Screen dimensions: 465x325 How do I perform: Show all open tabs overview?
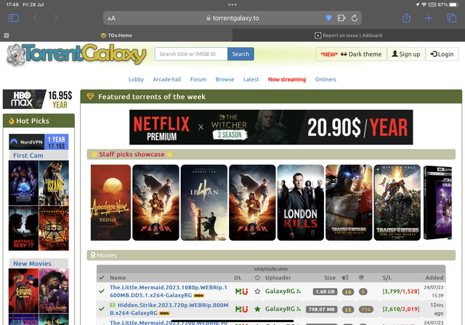click(x=450, y=17)
